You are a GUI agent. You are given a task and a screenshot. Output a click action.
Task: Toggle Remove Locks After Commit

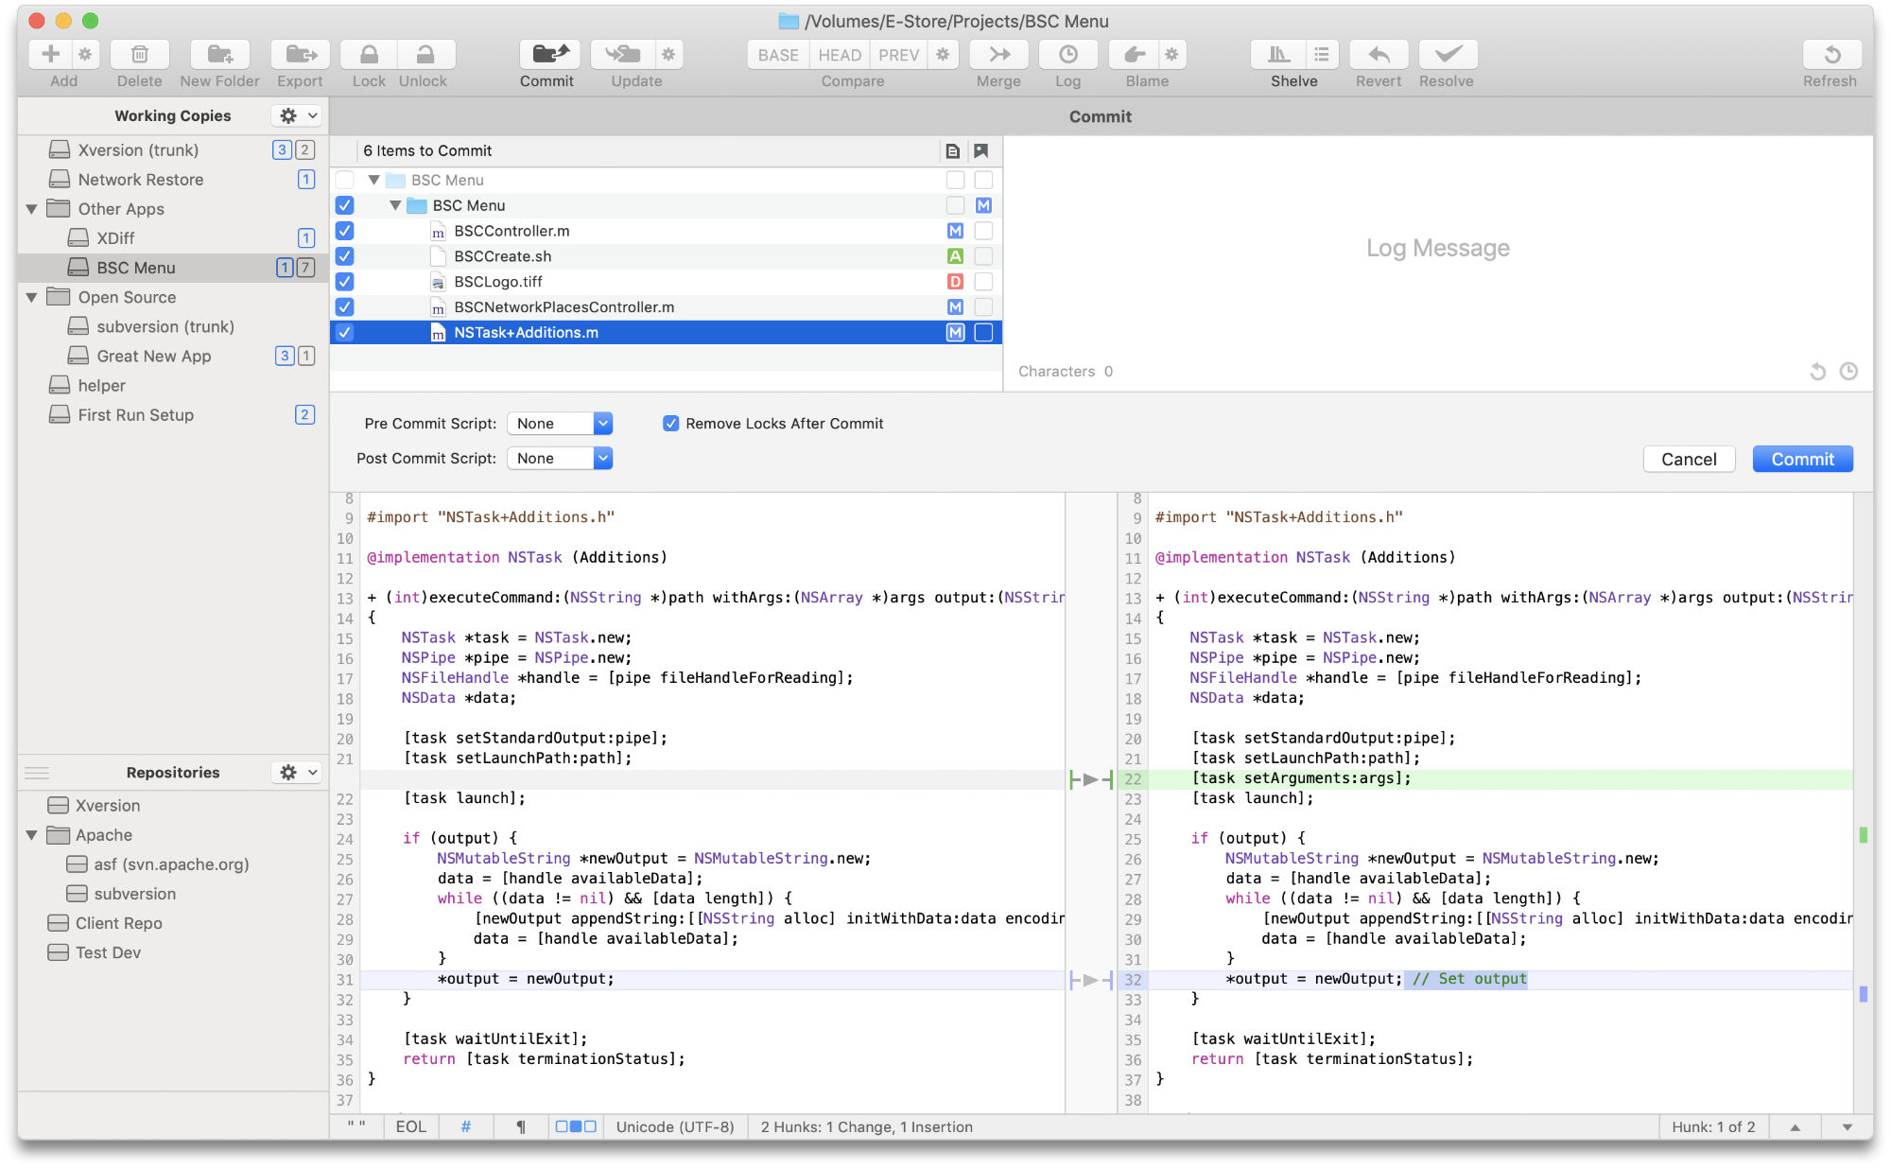coord(670,424)
